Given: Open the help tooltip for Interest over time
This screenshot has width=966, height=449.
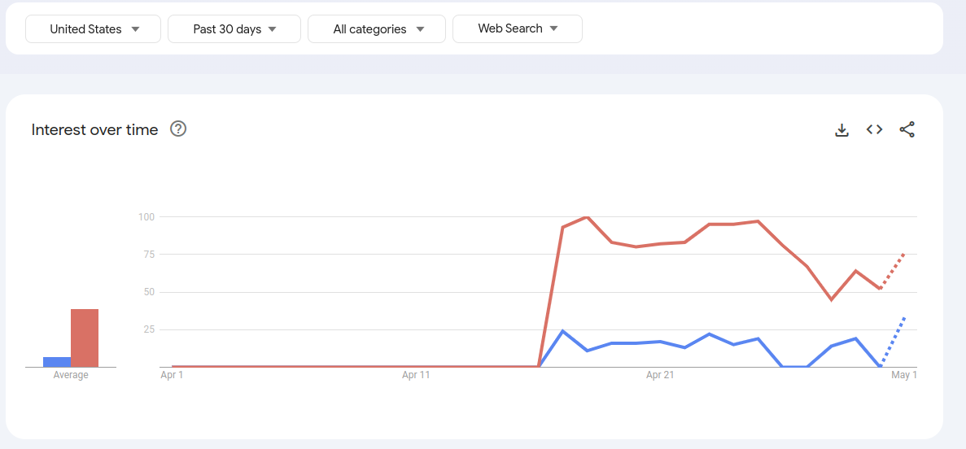Looking at the screenshot, I should 178,129.
